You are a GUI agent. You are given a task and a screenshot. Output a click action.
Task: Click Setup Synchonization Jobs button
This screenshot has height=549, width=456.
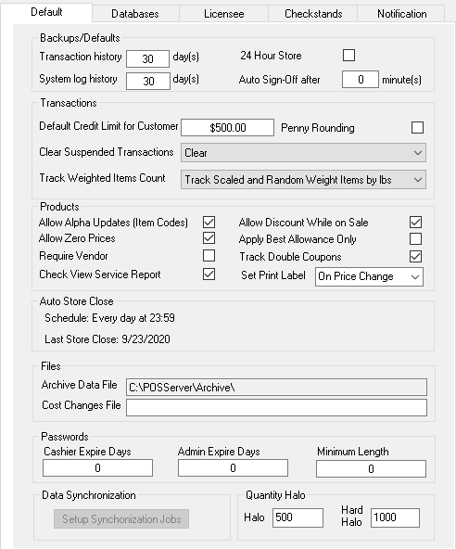[x=121, y=519]
